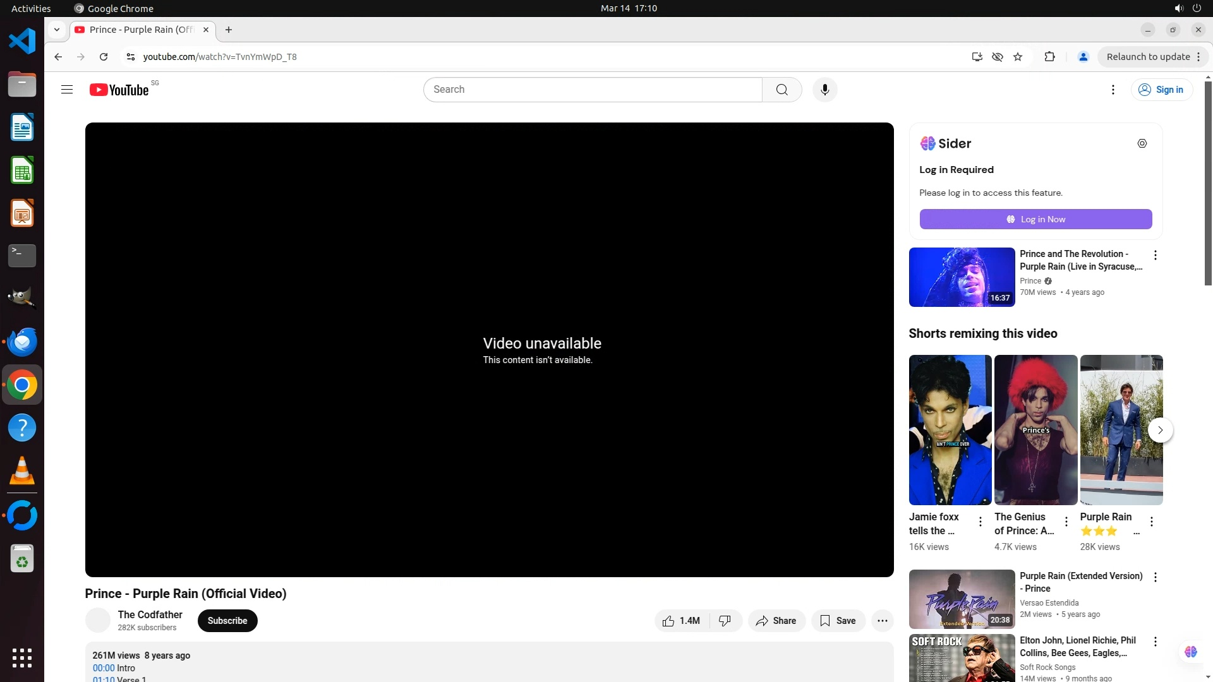Open a new browser tab
The width and height of the screenshot is (1213, 682).
229,30
